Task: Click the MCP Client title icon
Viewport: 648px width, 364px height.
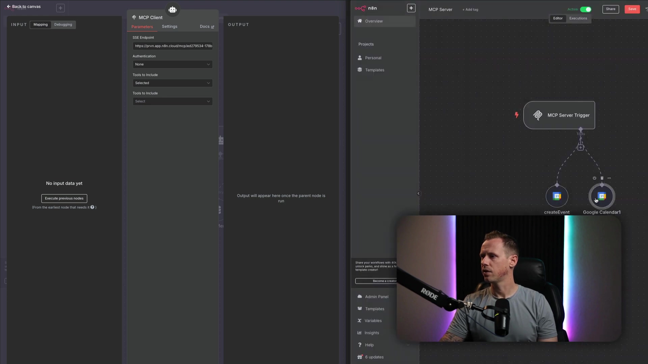Action: 134,18
